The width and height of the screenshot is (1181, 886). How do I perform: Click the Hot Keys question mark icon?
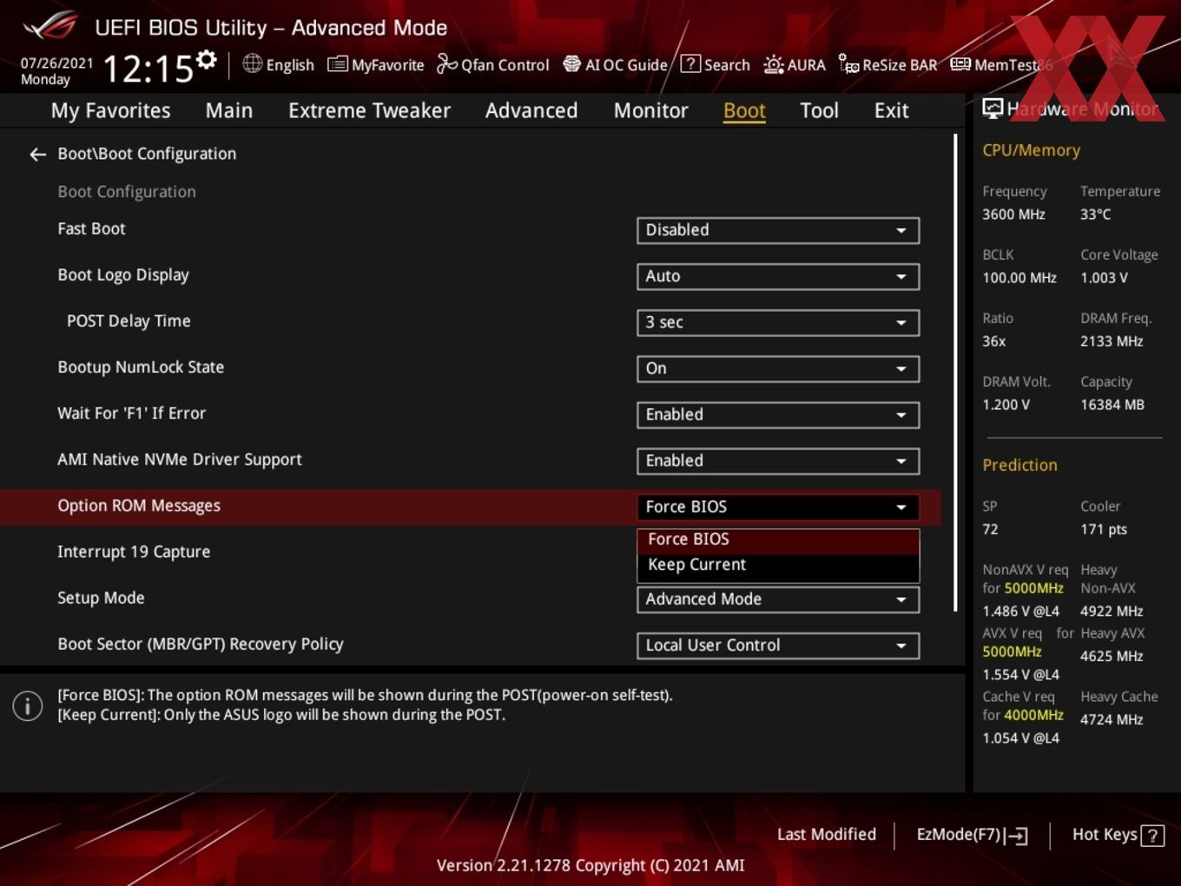coord(1152,836)
